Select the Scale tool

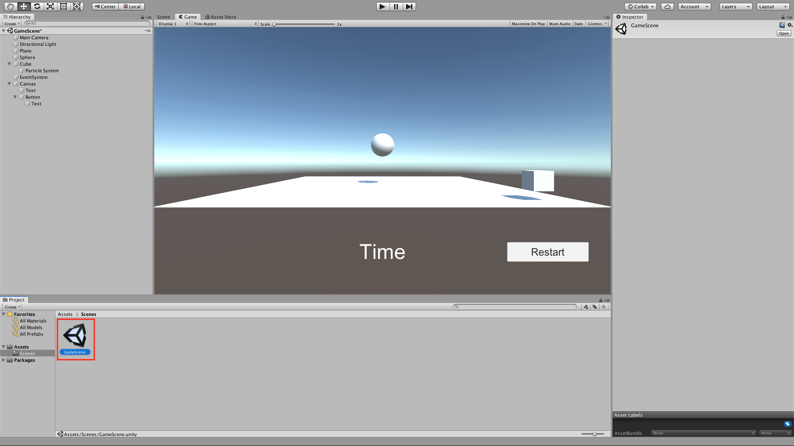click(50, 7)
